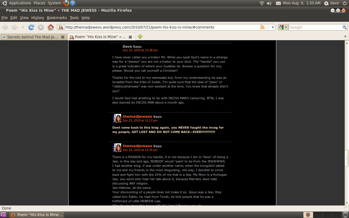Open a new tab with plus icon

tap(140, 37)
